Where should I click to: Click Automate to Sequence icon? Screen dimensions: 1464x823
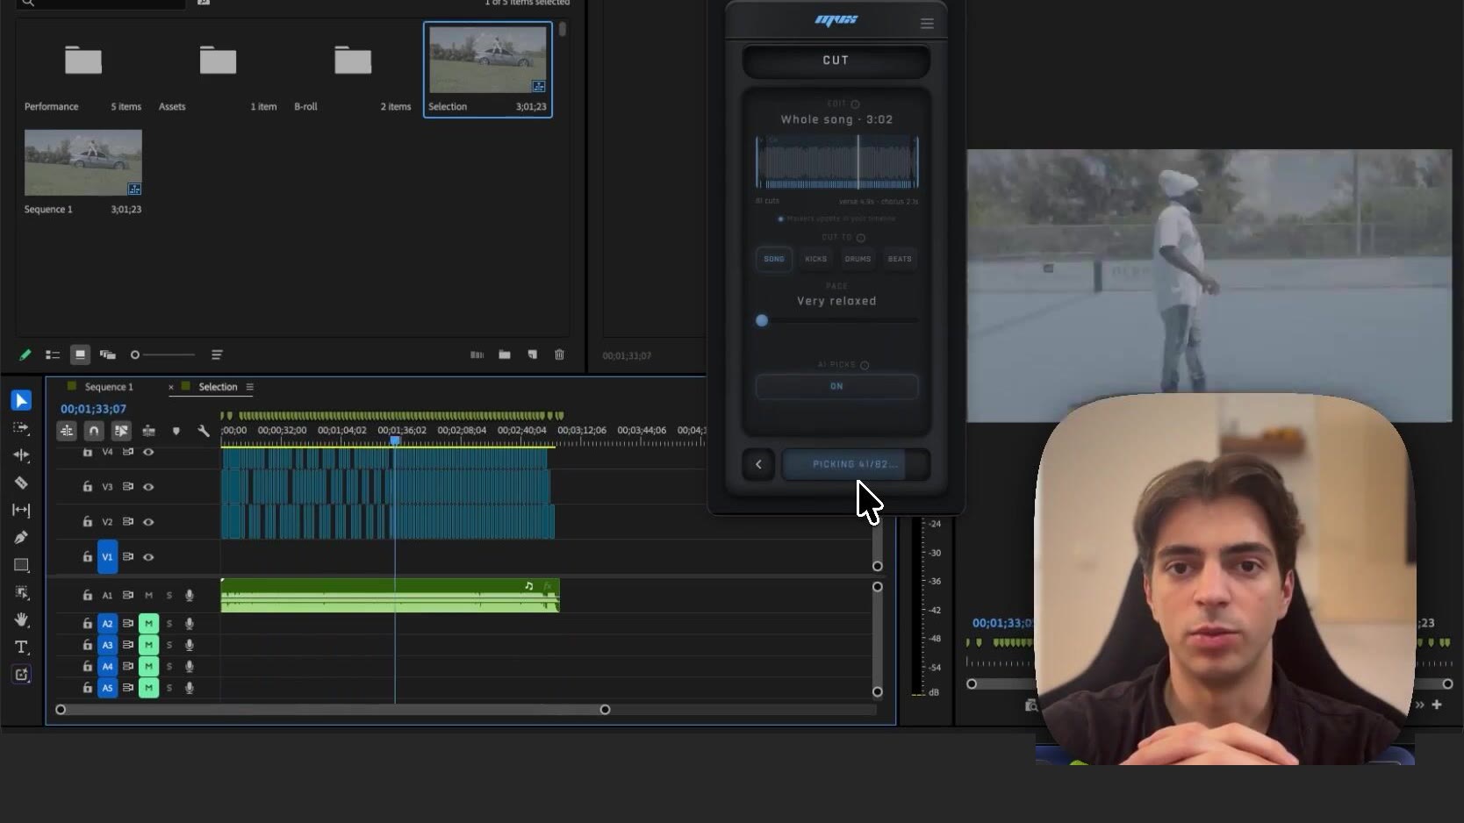point(477,354)
